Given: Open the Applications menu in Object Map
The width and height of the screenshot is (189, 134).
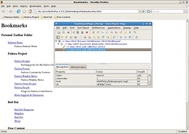Looking at the screenshot, I should pyautogui.click(x=114, y=28).
